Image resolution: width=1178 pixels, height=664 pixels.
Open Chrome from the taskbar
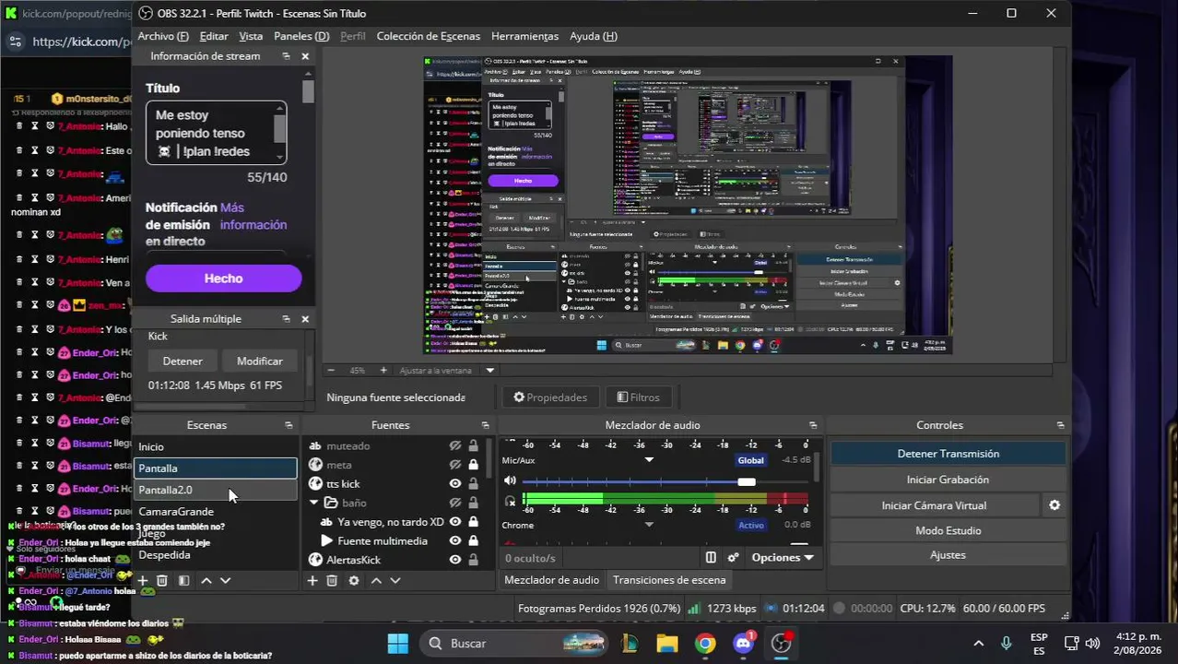pos(705,643)
